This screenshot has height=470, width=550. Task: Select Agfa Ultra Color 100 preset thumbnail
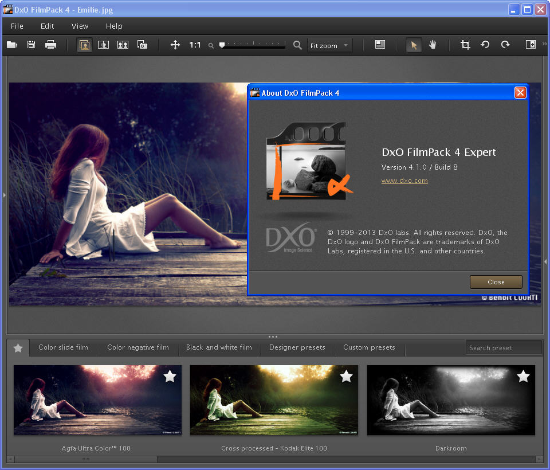coord(97,400)
